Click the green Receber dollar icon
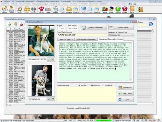The image size is (162, 122). coord(118,9)
